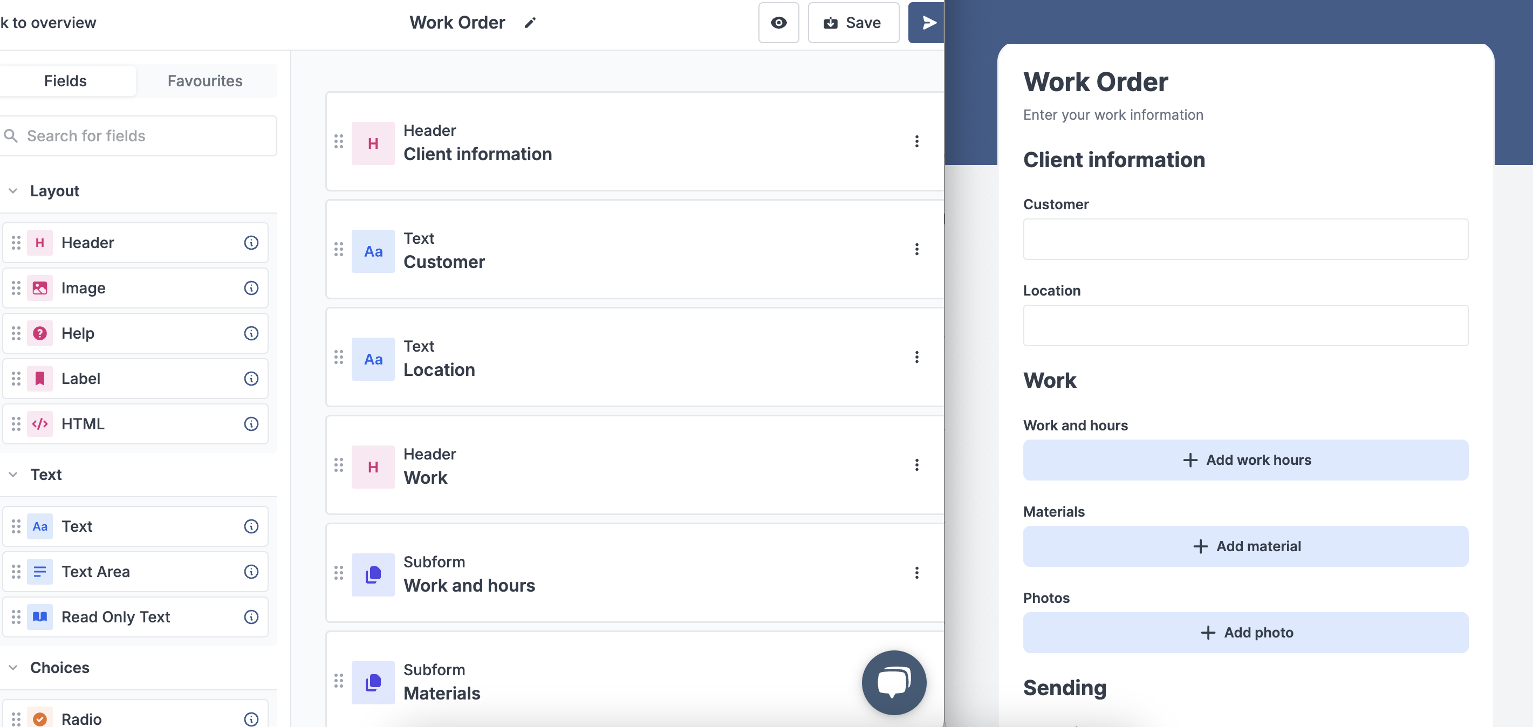Open options menu for Work header
1533x727 pixels.
pyautogui.click(x=916, y=465)
